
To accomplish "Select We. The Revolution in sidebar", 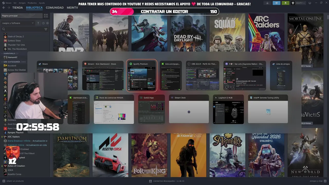I will click(17, 49).
